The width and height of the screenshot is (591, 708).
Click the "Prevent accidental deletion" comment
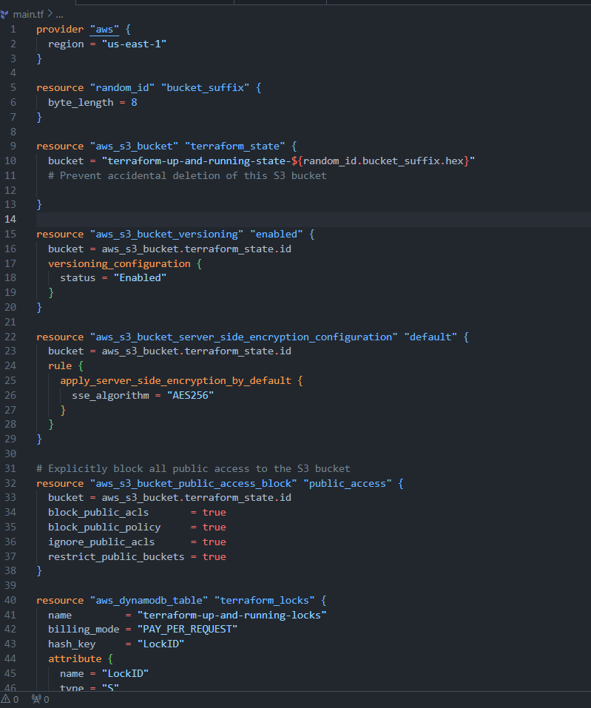[x=187, y=175]
